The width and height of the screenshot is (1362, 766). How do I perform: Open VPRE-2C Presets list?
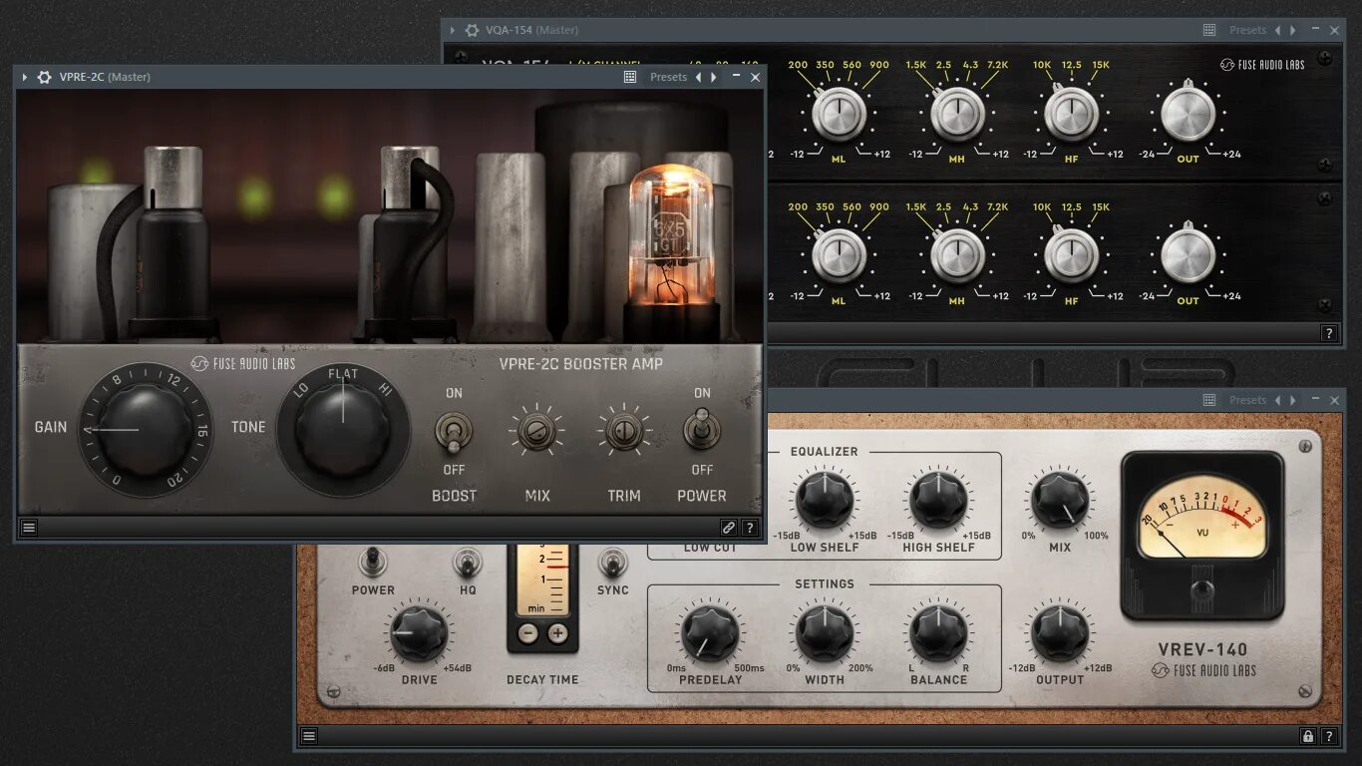(668, 77)
